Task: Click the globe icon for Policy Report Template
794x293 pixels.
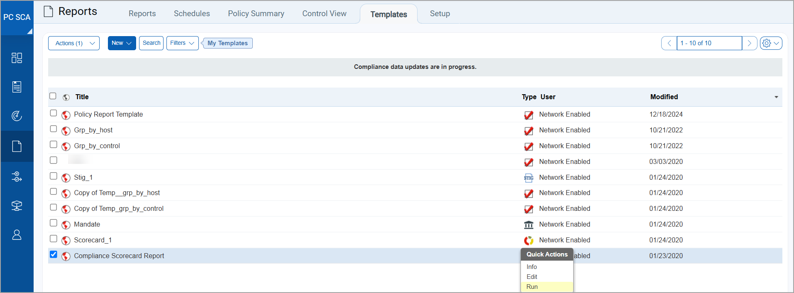Action: (66, 115)
